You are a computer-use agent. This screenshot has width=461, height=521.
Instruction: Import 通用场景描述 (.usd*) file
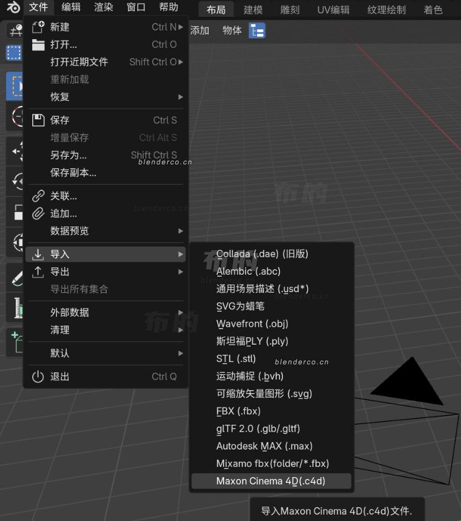pos(271,289)
